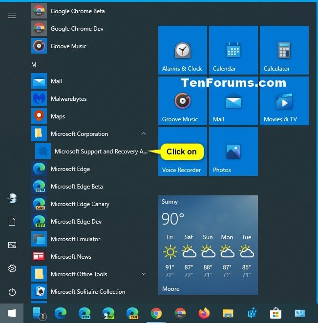The image size is (318, 323).
Task: Open the Photos tile
Action: 233,152
